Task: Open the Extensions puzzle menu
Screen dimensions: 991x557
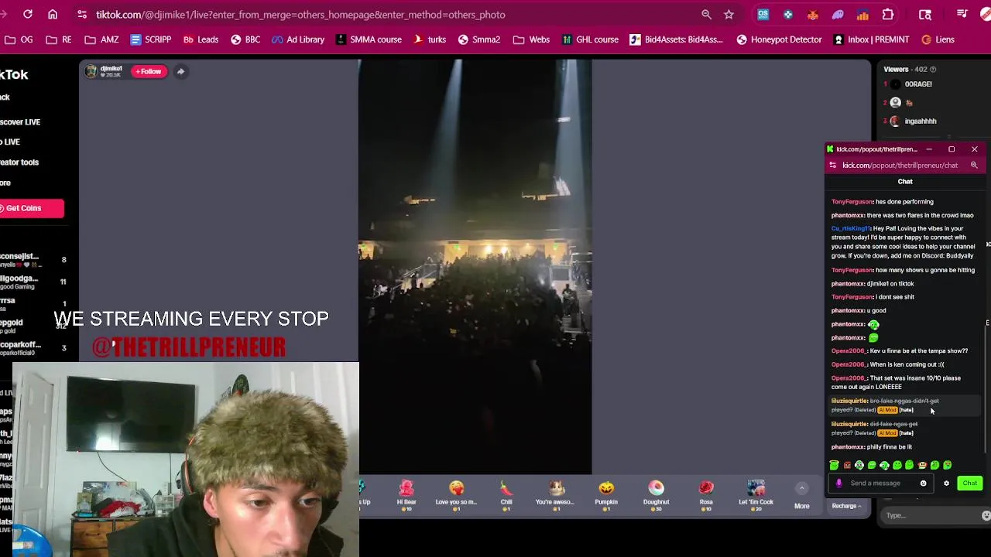Action: point(888,14)
